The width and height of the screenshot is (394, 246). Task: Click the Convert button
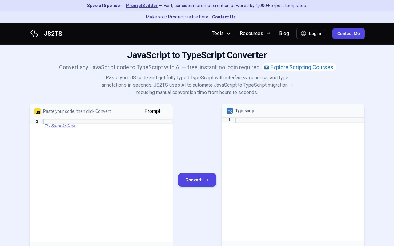[x=197, y=180]
